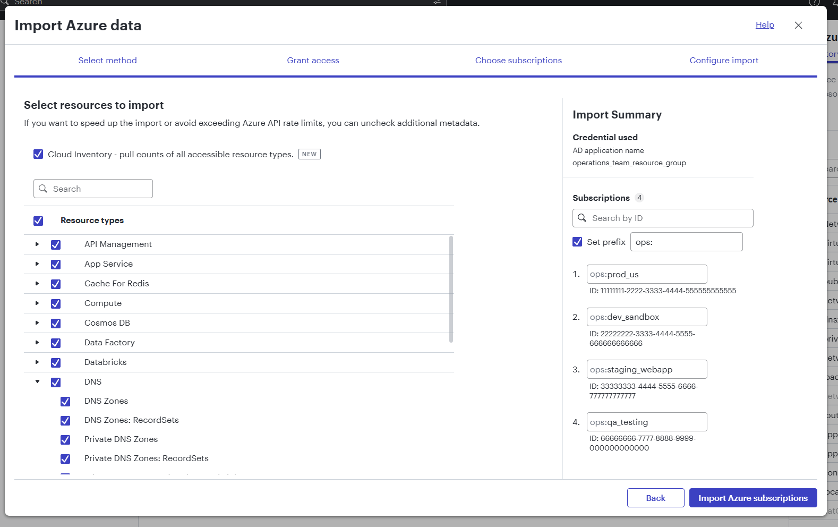Toggle the Resource types select-all checkbox
The width and height of the screenshot is (838, 527).
point(38,220)
